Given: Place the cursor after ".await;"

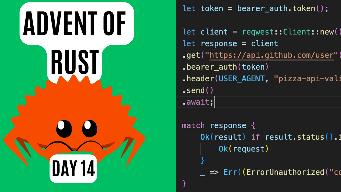Looking at the screenshot, I should [214, 102].
